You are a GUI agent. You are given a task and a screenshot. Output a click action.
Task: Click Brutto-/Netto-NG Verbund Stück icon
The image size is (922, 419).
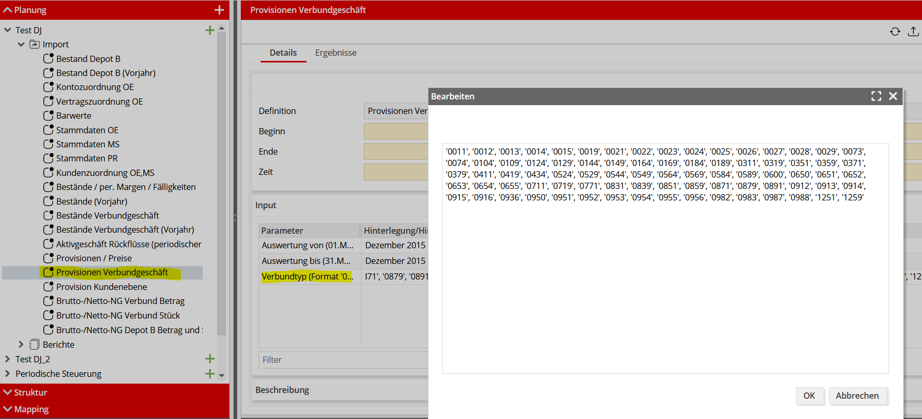point(48,315)
